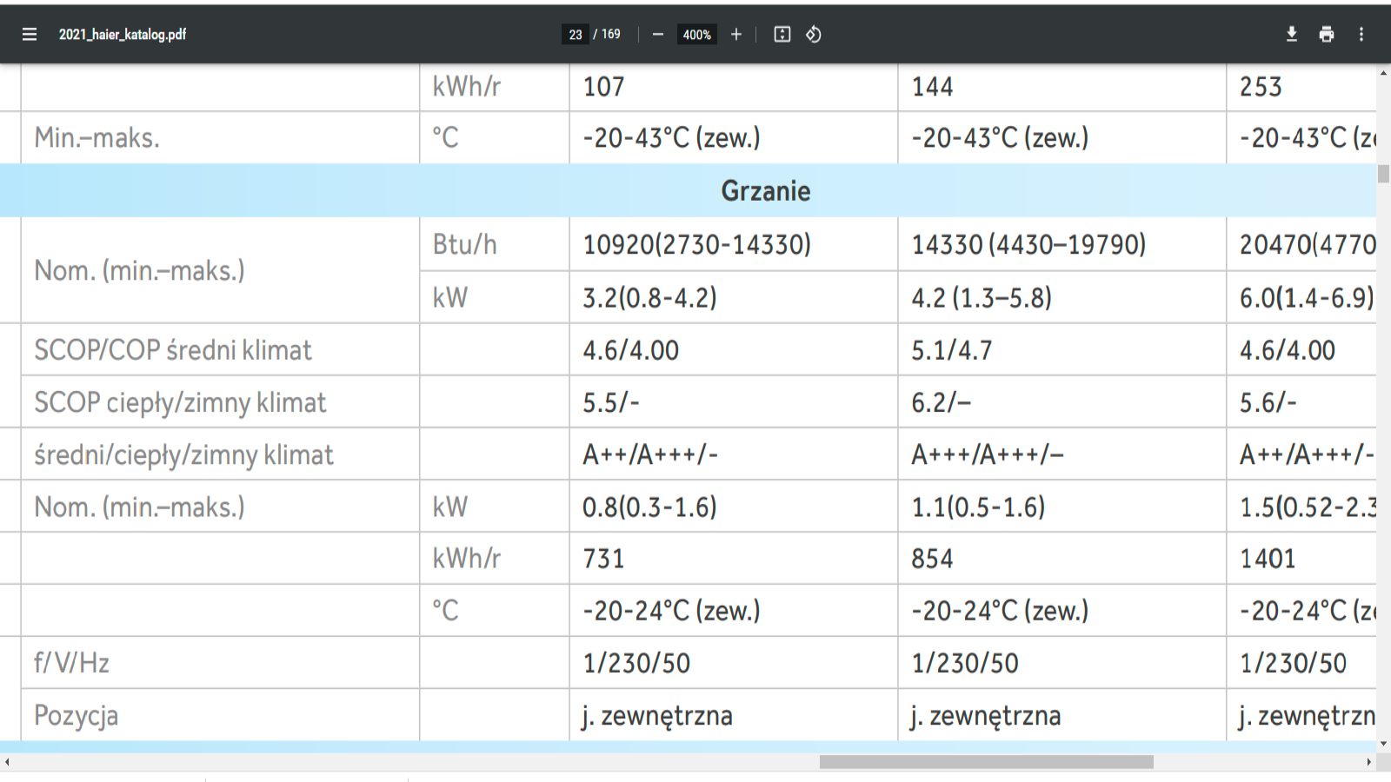This screenshot has width=1391, height=782.
Task: Open the more actions three-dot menu
Action: 1361,35
